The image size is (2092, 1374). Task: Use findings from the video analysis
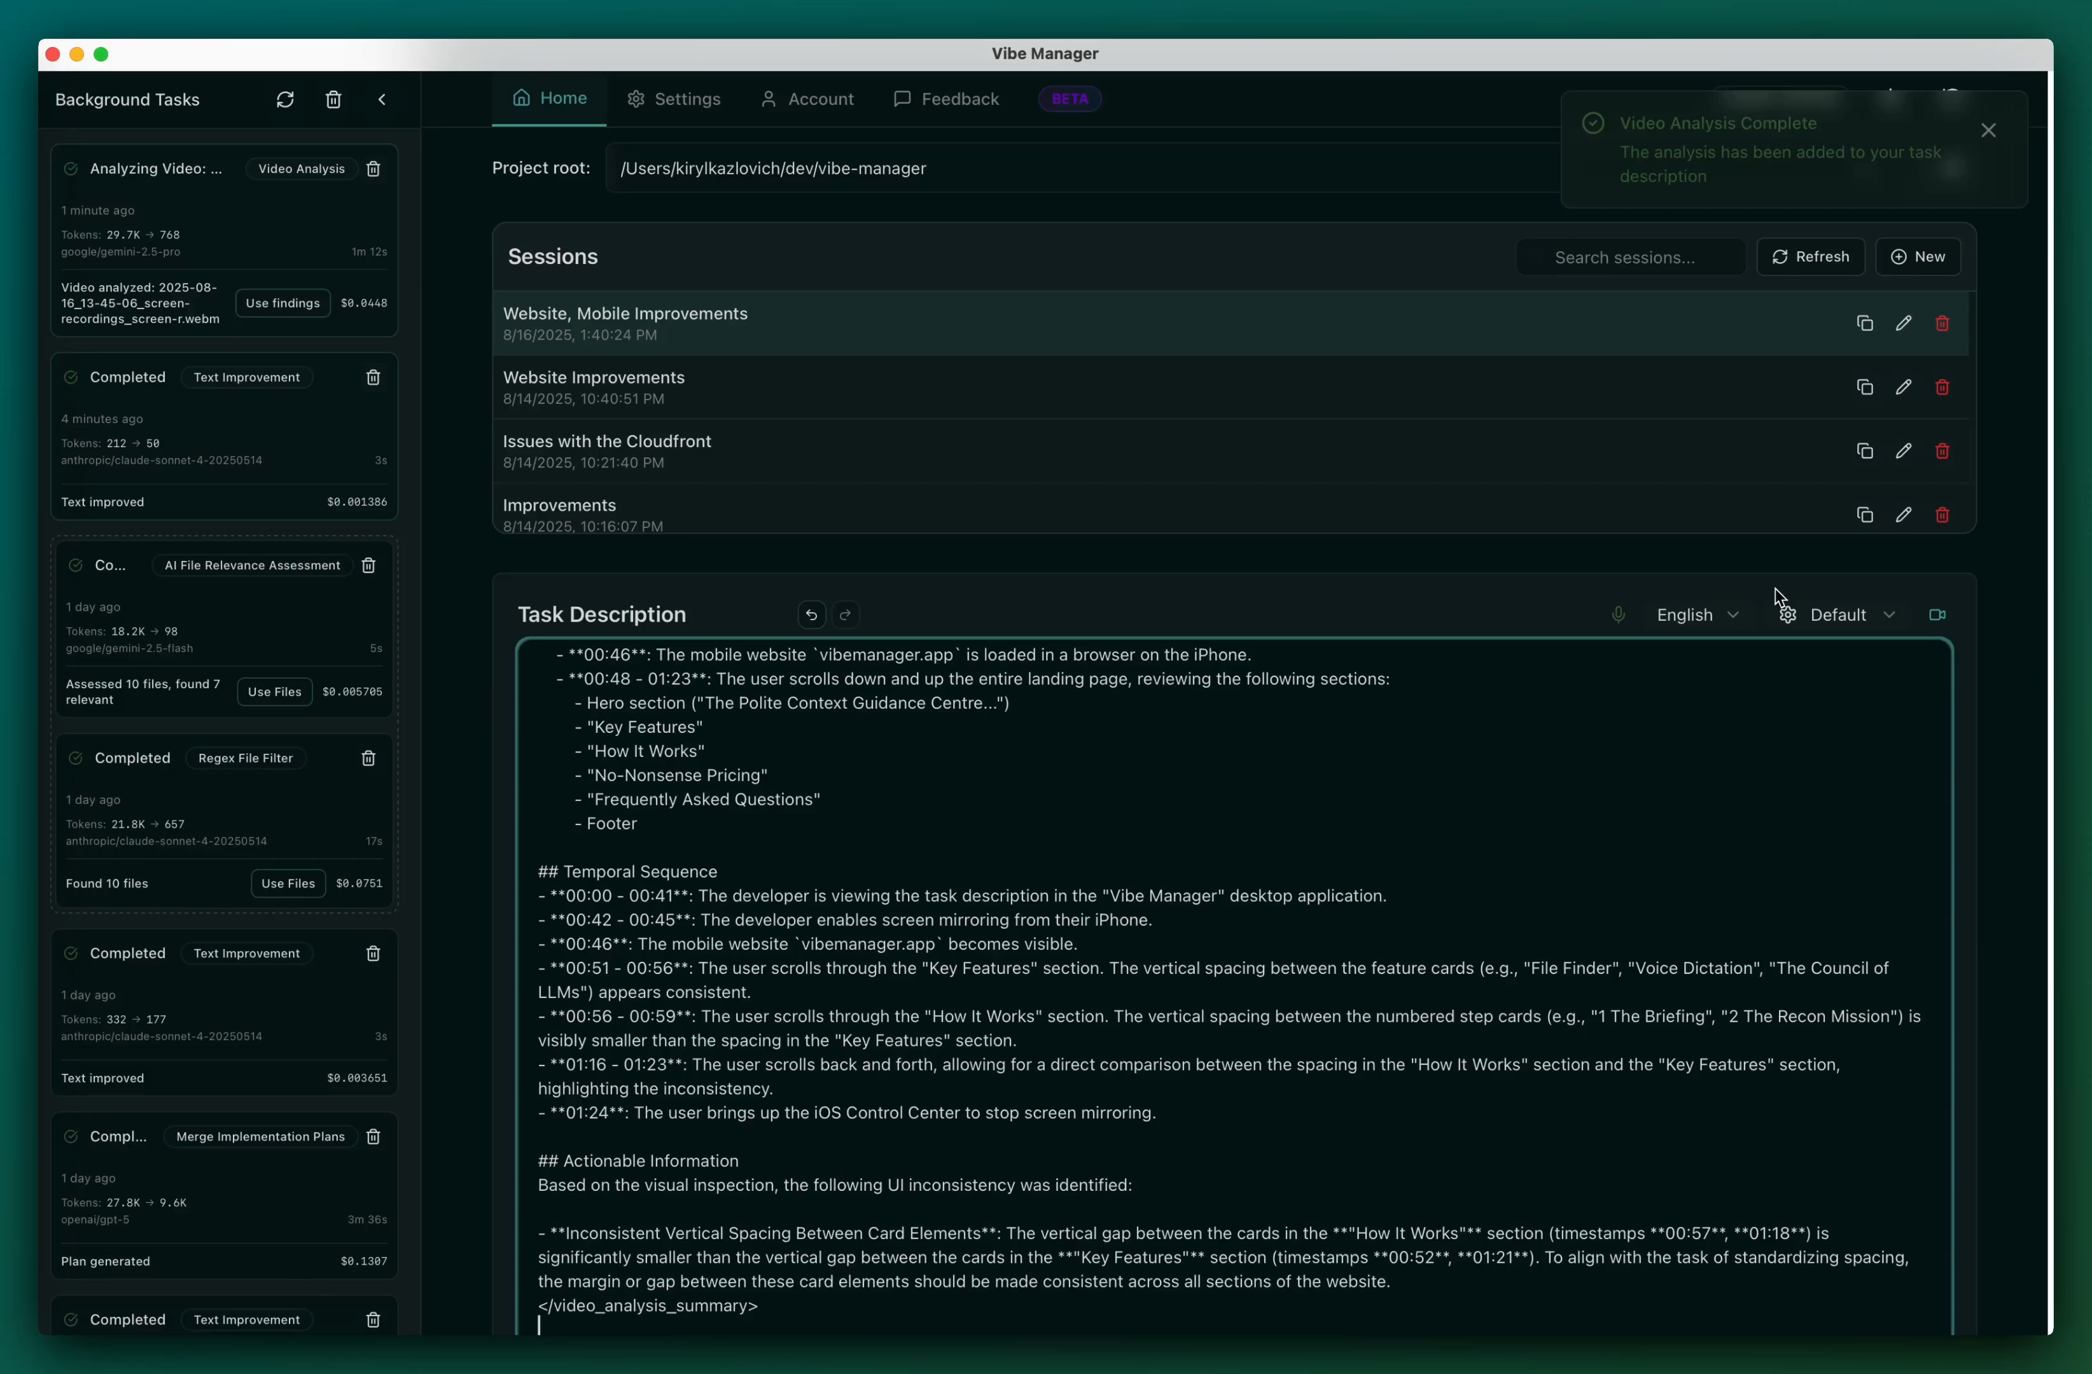pyautogui.click(x=283, y=303)
